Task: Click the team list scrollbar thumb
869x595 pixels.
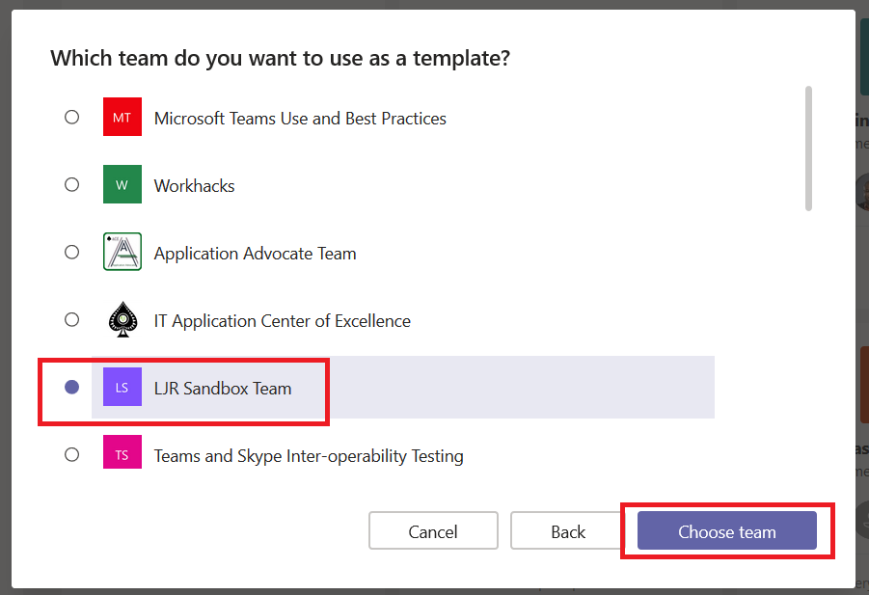Action: (808, 149)
